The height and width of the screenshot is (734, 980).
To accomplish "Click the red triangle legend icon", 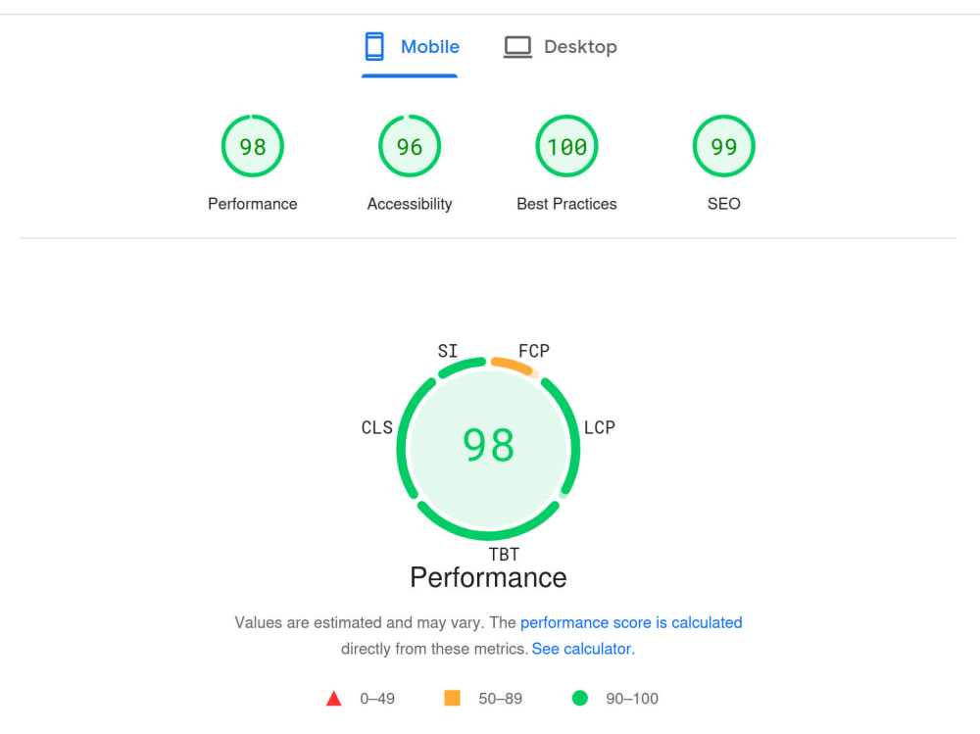I will (x=334, y=699).
